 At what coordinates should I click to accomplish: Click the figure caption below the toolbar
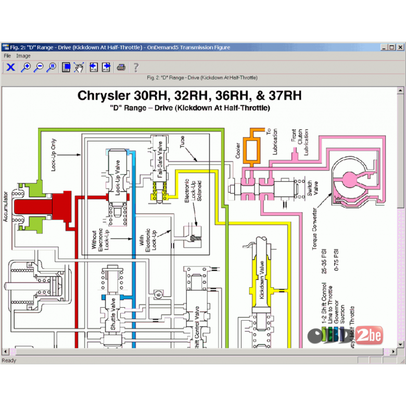click(202, 78)
